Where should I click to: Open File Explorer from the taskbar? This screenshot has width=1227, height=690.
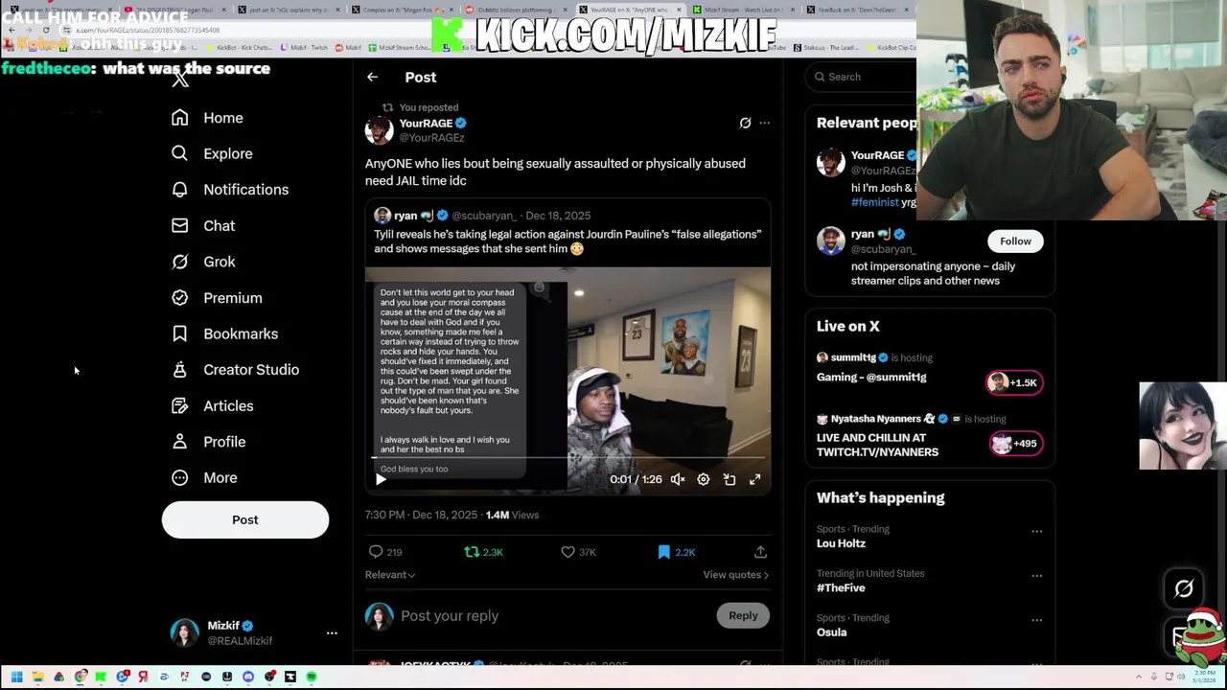37,677
